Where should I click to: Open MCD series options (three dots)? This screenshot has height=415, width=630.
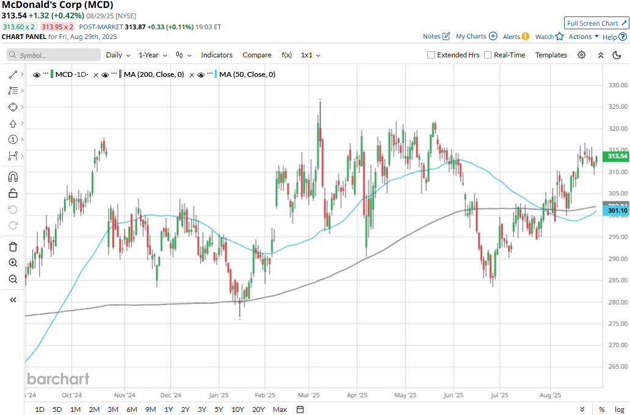point(45,74)
